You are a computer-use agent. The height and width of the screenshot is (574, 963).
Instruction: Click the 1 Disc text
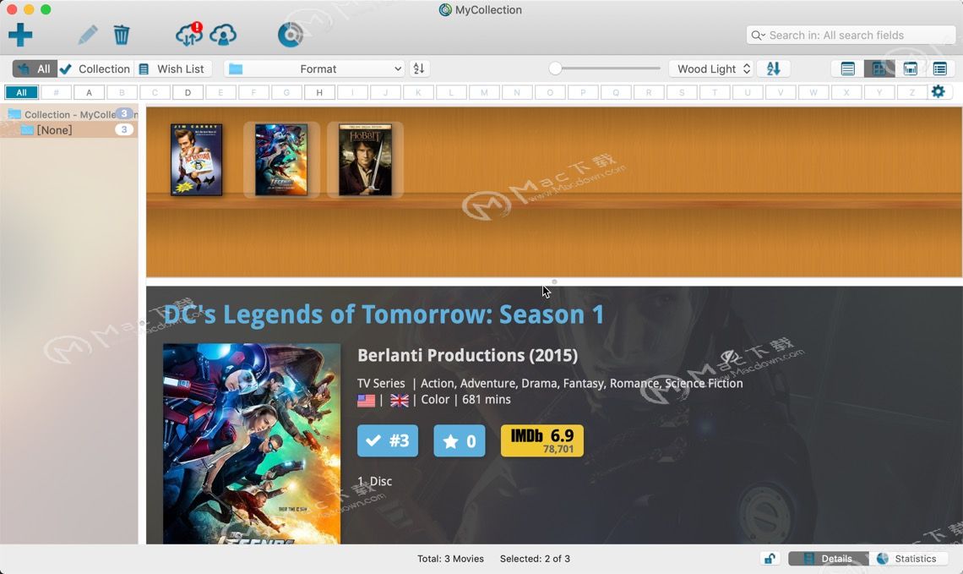(x=374, y=481)
